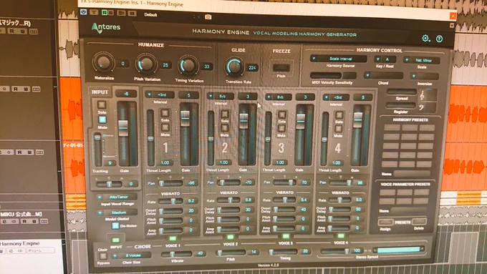Screen dimensions: 487x274
Task: Click the camera snapshot icon in toolbar
Action: (208, 16)
